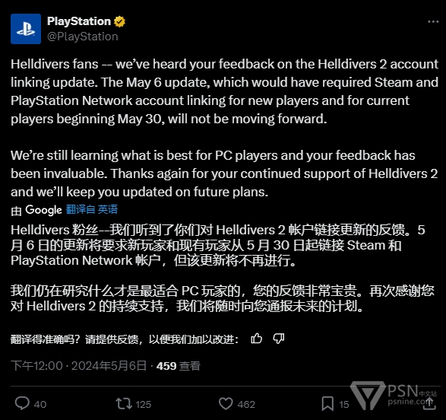The height and width of the screenshot is (420, 446).
Task: Click the 462 likes count
Action: click(246, 404)
